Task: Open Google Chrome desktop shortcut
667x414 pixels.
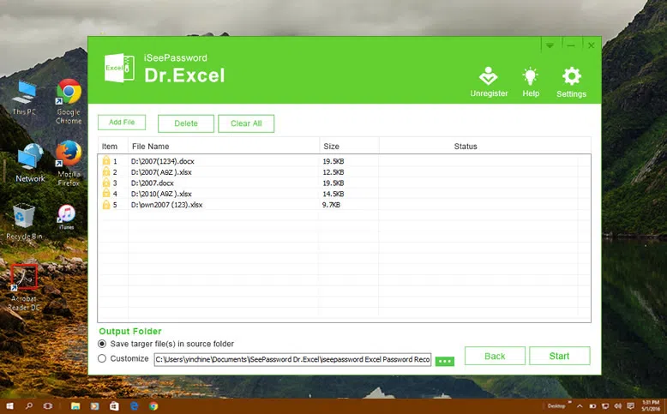Action: (69, 93)
